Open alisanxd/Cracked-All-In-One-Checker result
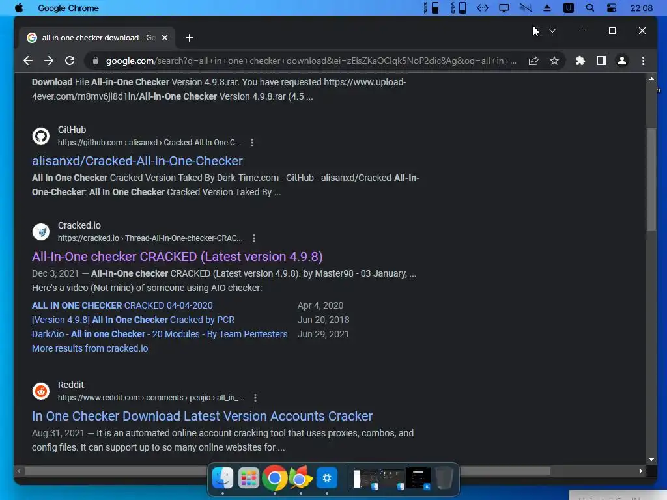667x500 pixels. 137,161
